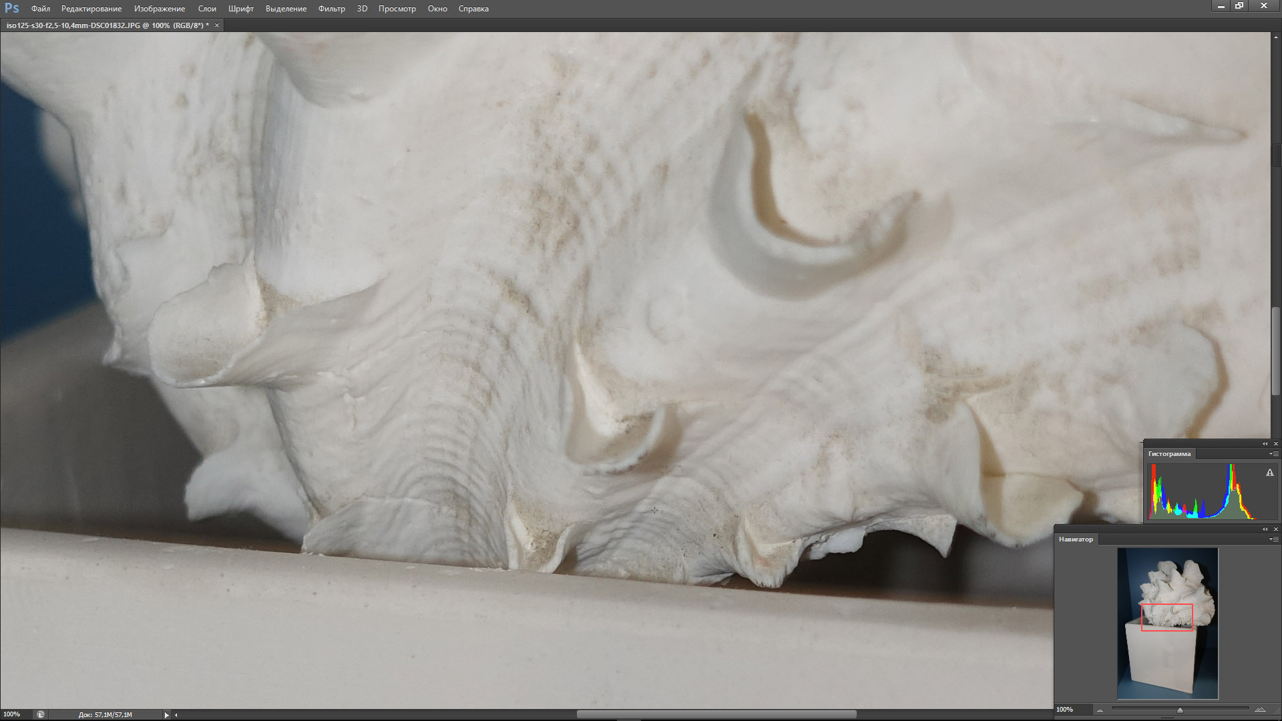Open the Навигатор panel options menu
The width and height of the screenshot is (1282, 721).
point(1273,539)
